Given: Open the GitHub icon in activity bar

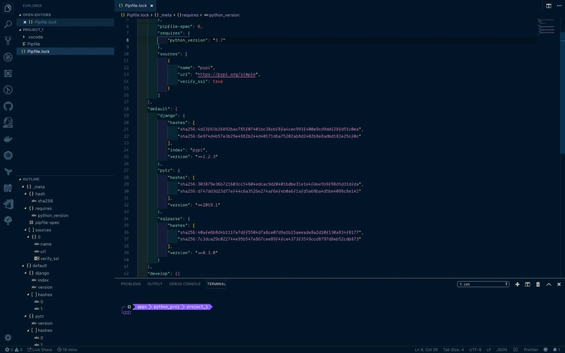Looking at the screenshot, I should coord(8,106).
